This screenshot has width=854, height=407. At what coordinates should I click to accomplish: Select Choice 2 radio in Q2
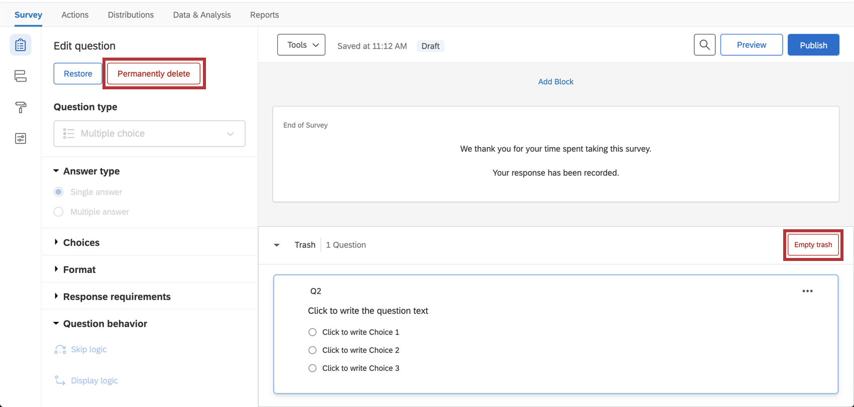click(x=312, y=350)
